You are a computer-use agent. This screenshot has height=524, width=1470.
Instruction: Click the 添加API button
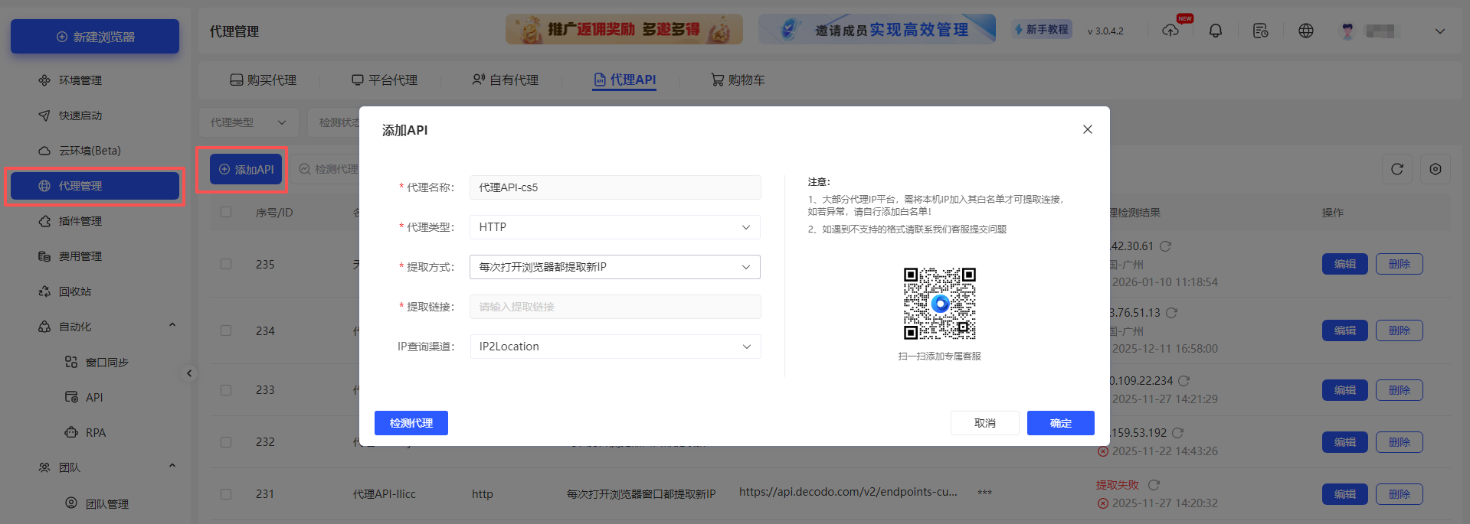247,169
